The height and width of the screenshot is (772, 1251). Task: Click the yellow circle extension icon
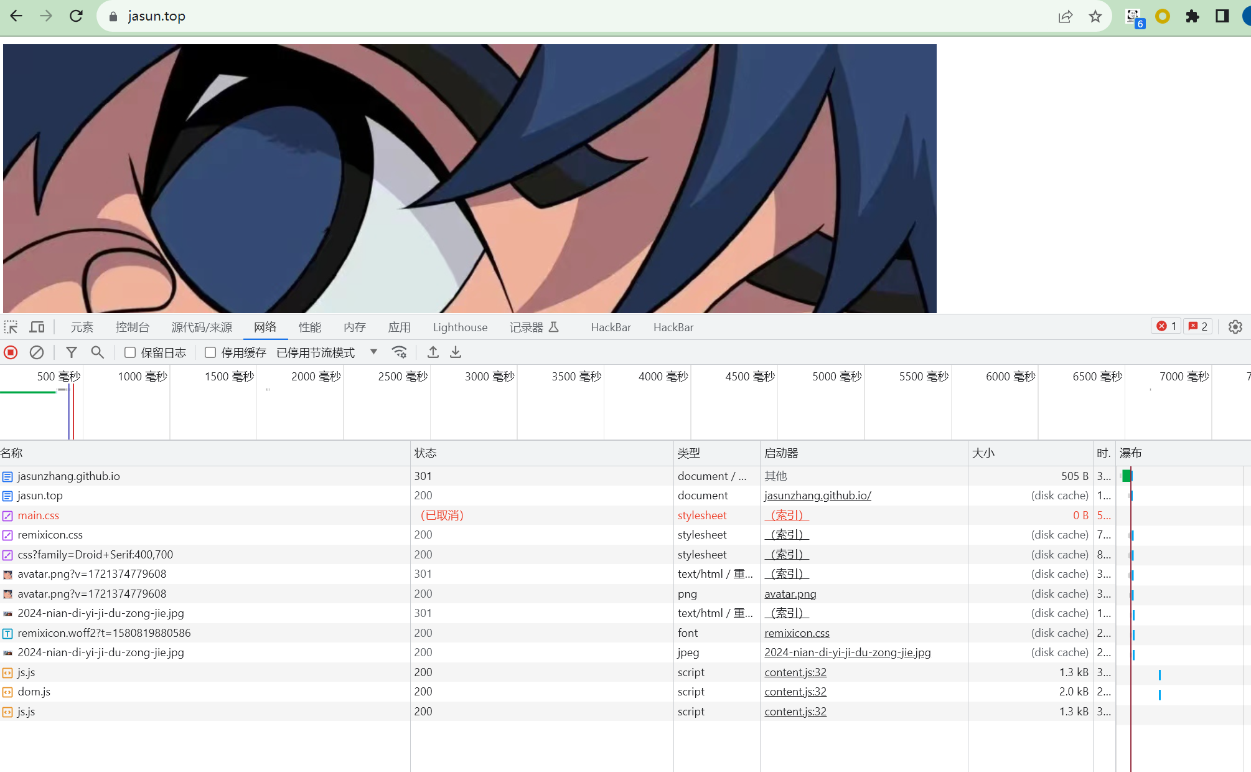click(x=1162, y=16)
